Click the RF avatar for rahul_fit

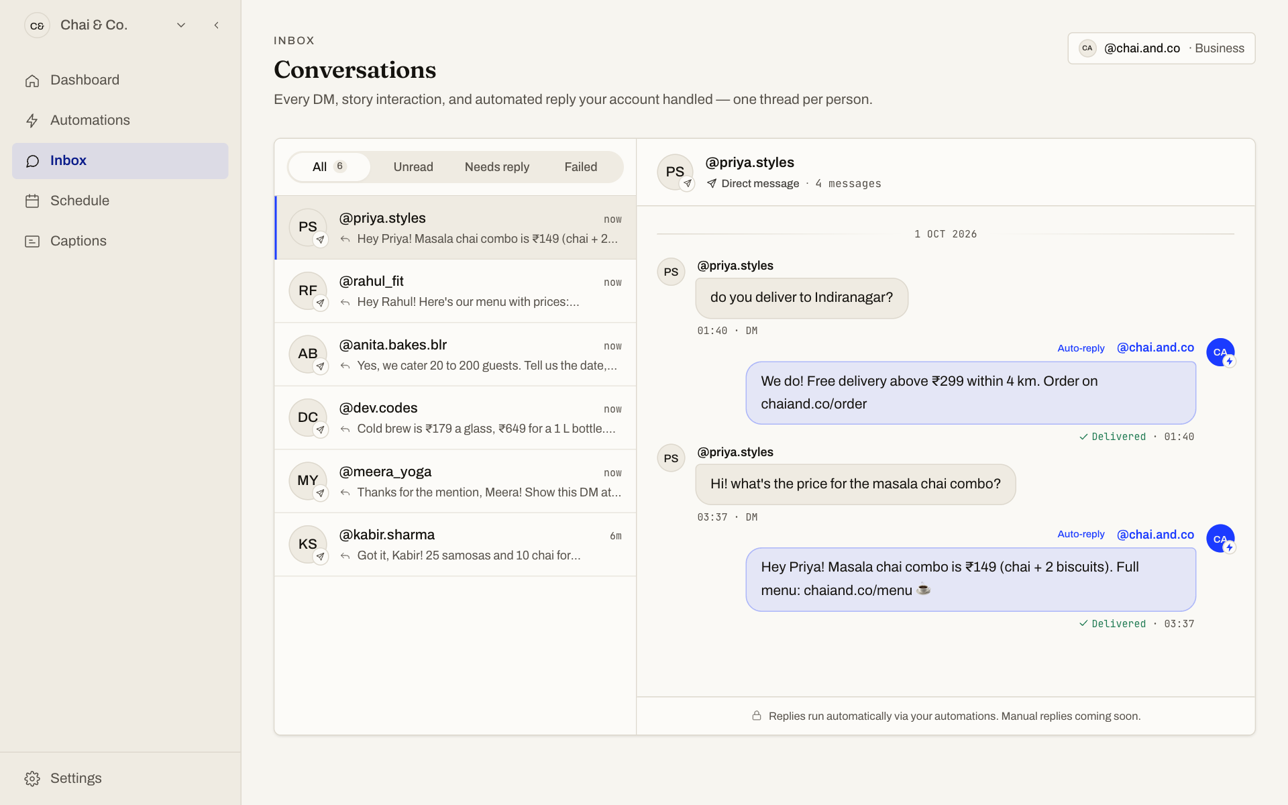tap(308, 290)
